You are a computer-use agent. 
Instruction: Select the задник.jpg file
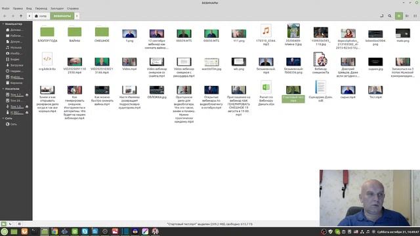pyautogui.click(x=375, y=62)
